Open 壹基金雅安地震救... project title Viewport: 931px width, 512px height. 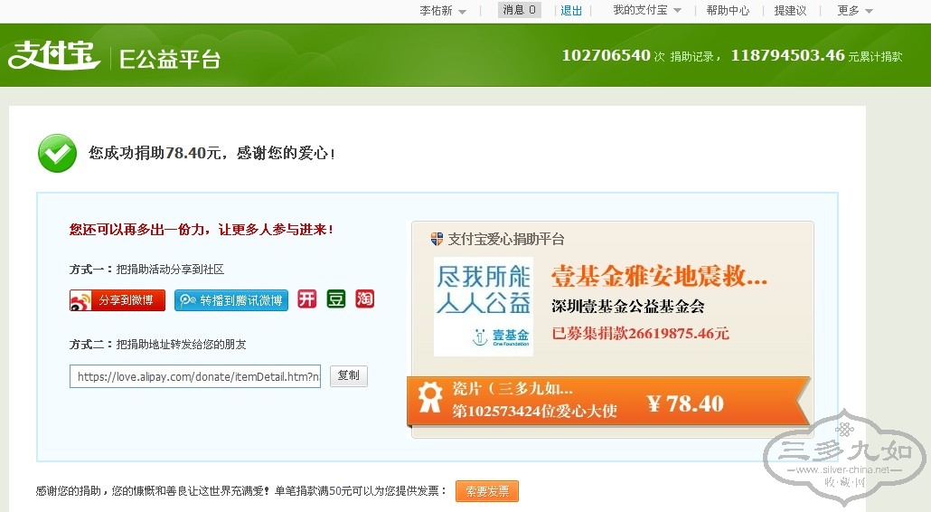[x=659, y=276]
